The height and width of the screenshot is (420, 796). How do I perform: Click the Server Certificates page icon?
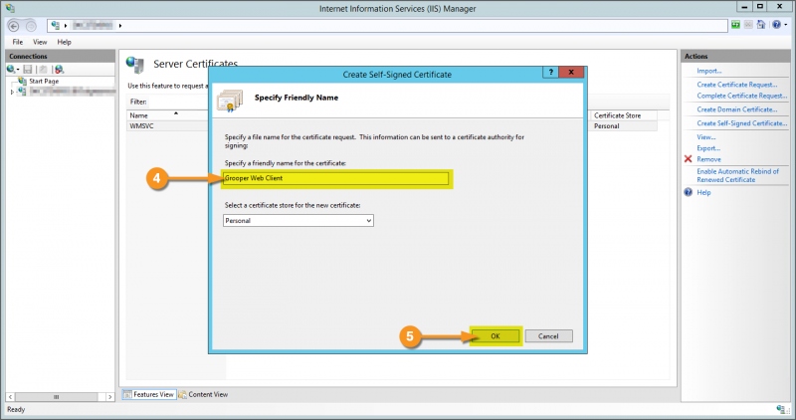coord(135,65)
